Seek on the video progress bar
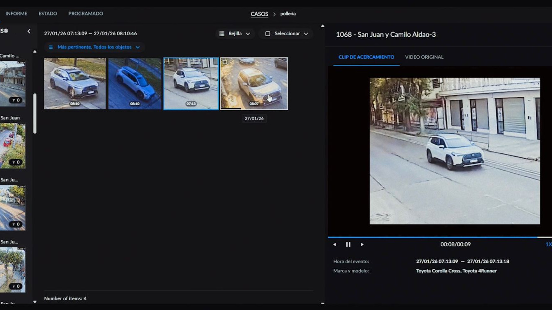552x310 pixels. [x=434, y=237]
